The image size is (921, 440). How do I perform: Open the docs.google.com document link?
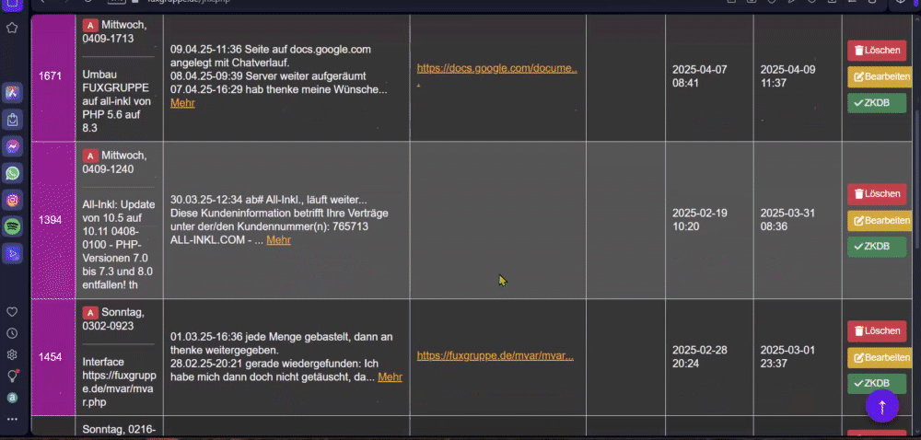pos(497,68)
